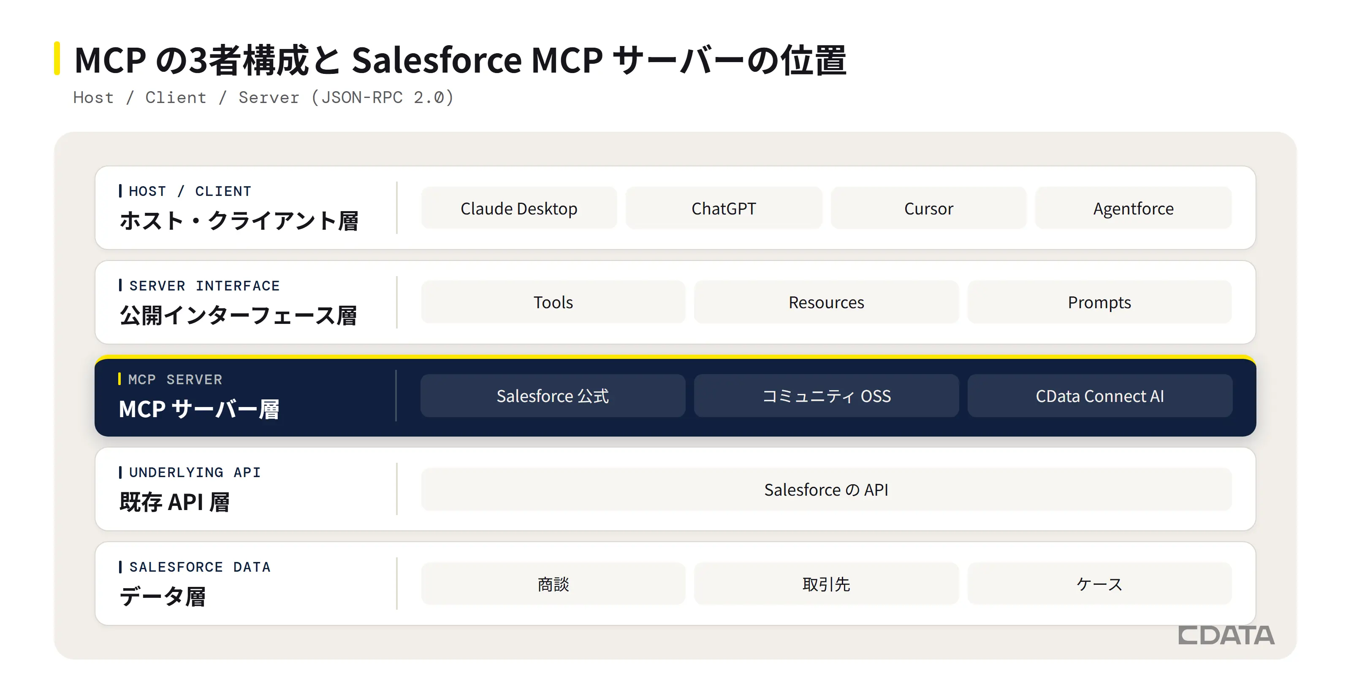Select the Resources box
Viewport: 1351px width, 684px height.
click(x=826, y=302)
